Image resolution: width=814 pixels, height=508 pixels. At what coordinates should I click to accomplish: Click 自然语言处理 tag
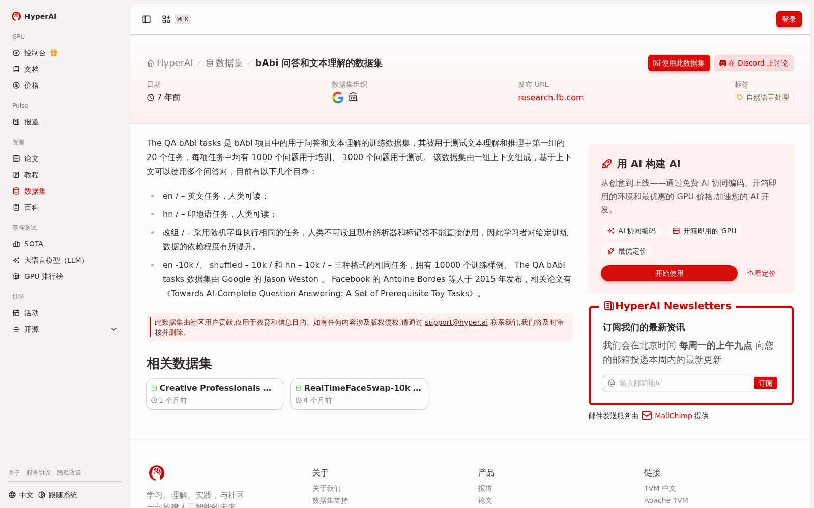(764, 97)
